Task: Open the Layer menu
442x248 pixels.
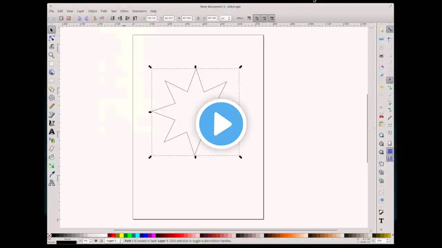Action: pyautogui.click(x=80, y=11)
